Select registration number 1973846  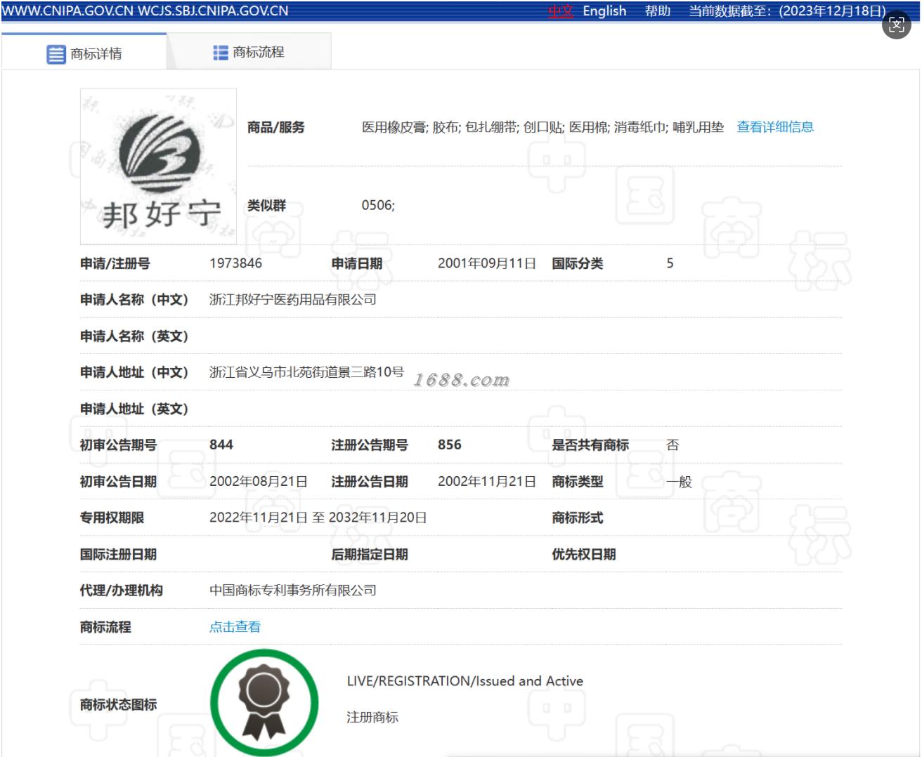click(235, 263)
